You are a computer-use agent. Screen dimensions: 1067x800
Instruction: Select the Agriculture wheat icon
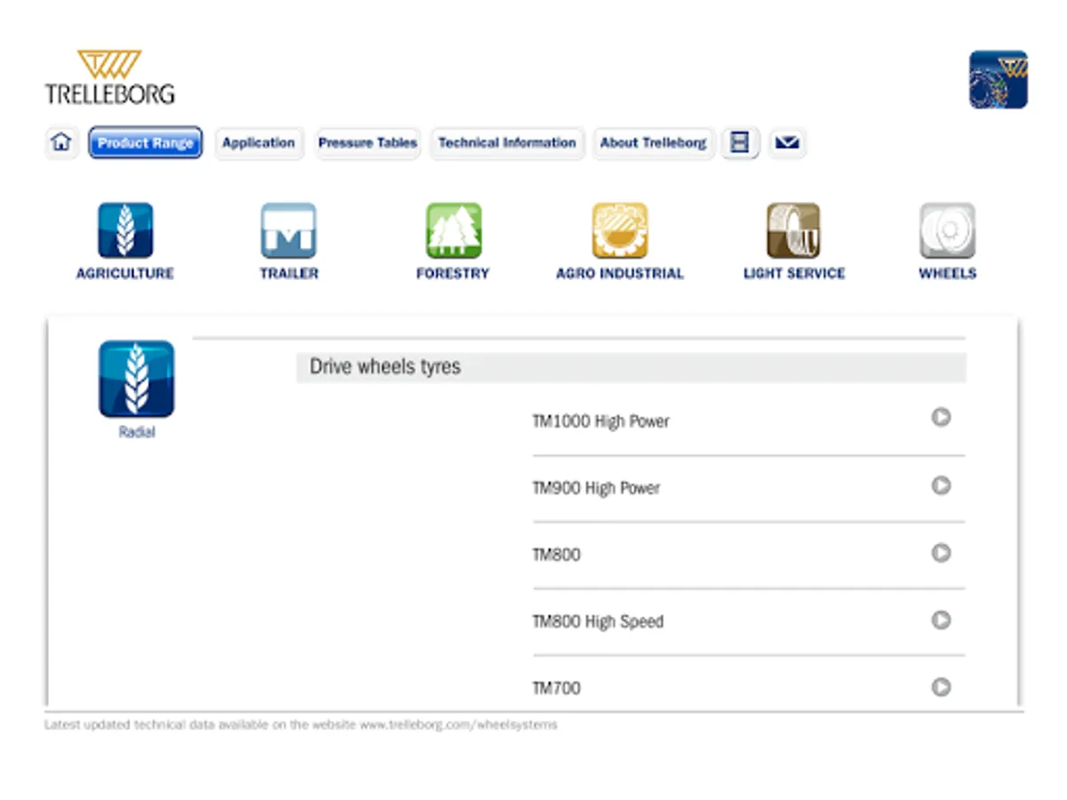125,230
